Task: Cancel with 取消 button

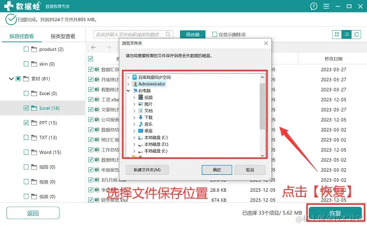Action: 250,170
